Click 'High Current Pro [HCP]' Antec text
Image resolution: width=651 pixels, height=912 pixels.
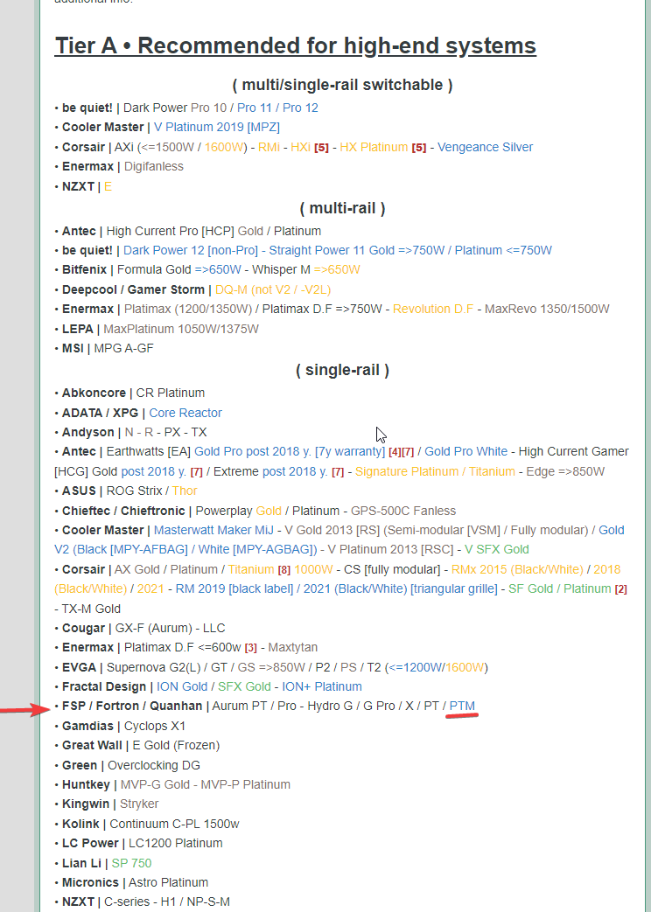click(x=171, y=231)
